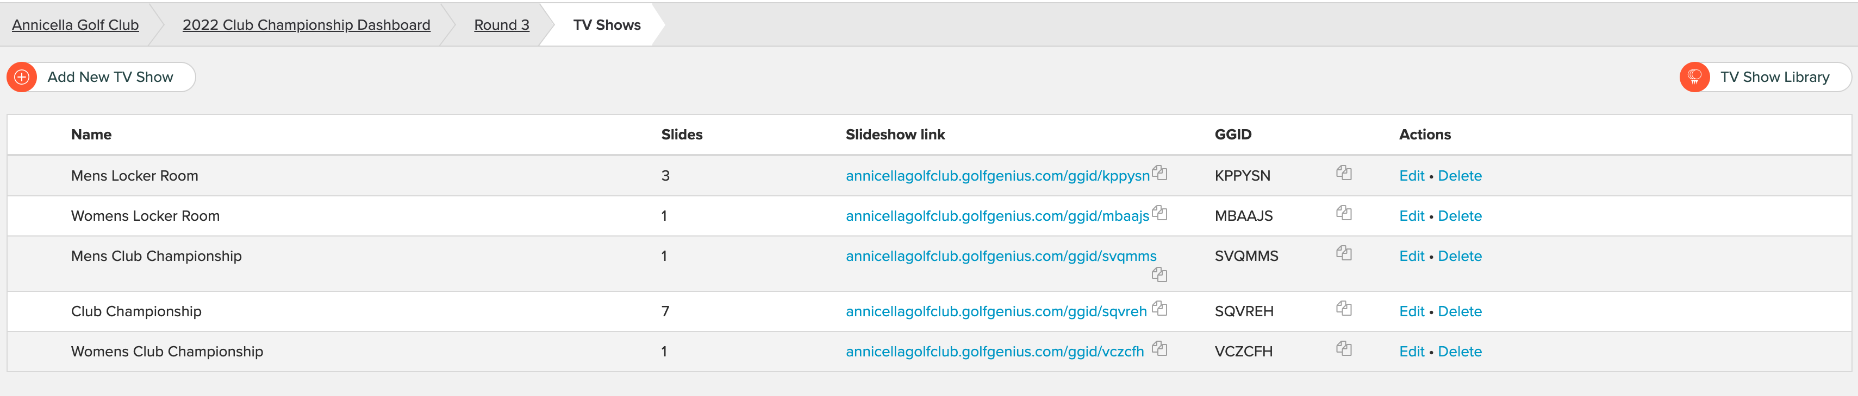Open the annicellagolfclub sqvreh slideshow link
The width and height of the screenshot is (1858, 396).
pos(995,312)
